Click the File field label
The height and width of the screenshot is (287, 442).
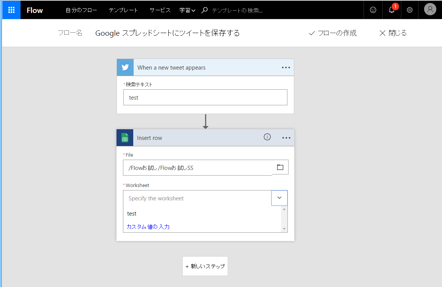[x=129, y=155]
